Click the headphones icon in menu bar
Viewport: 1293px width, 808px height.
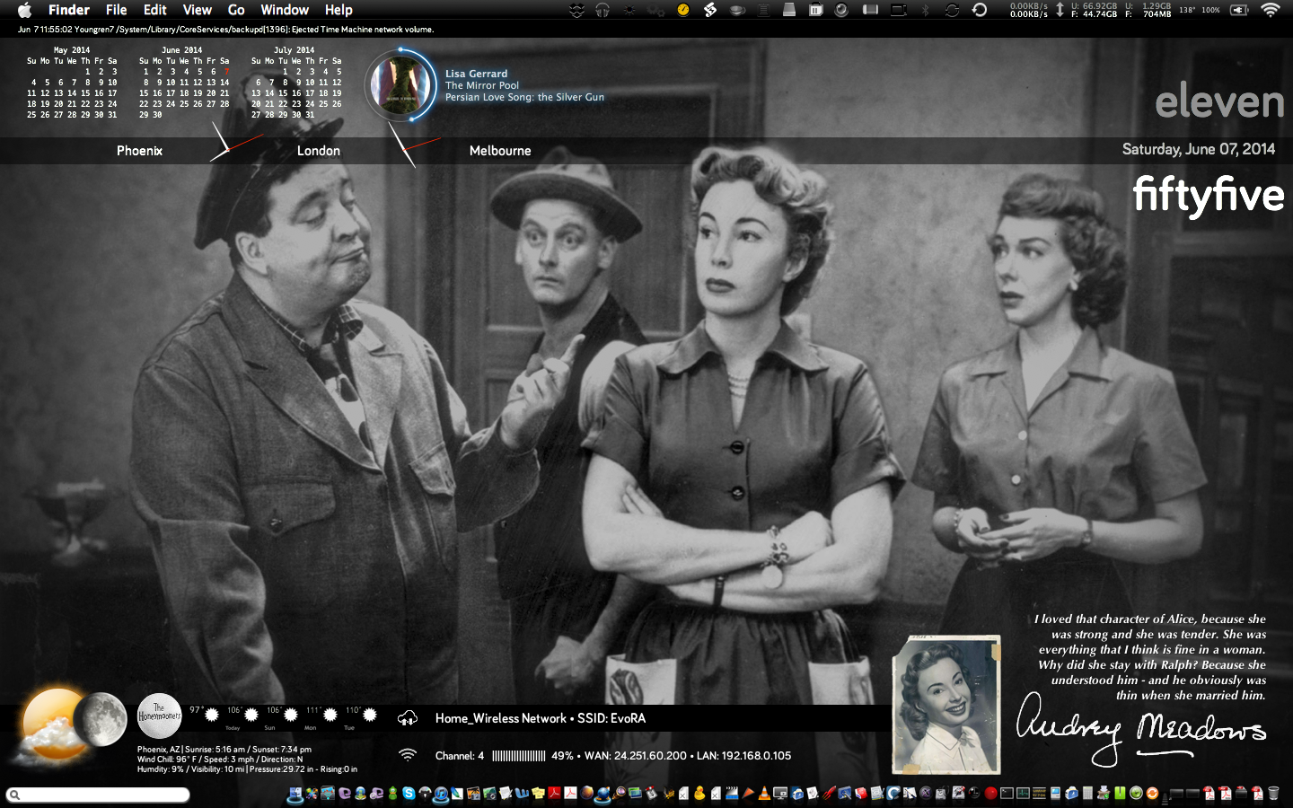[x=603, y=10]
